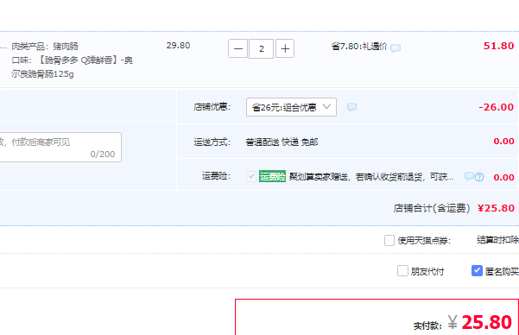Click the 肉类产品: 猪肉肠 category text
This screenshot has width=519, height=335.
tap(45, 47)
